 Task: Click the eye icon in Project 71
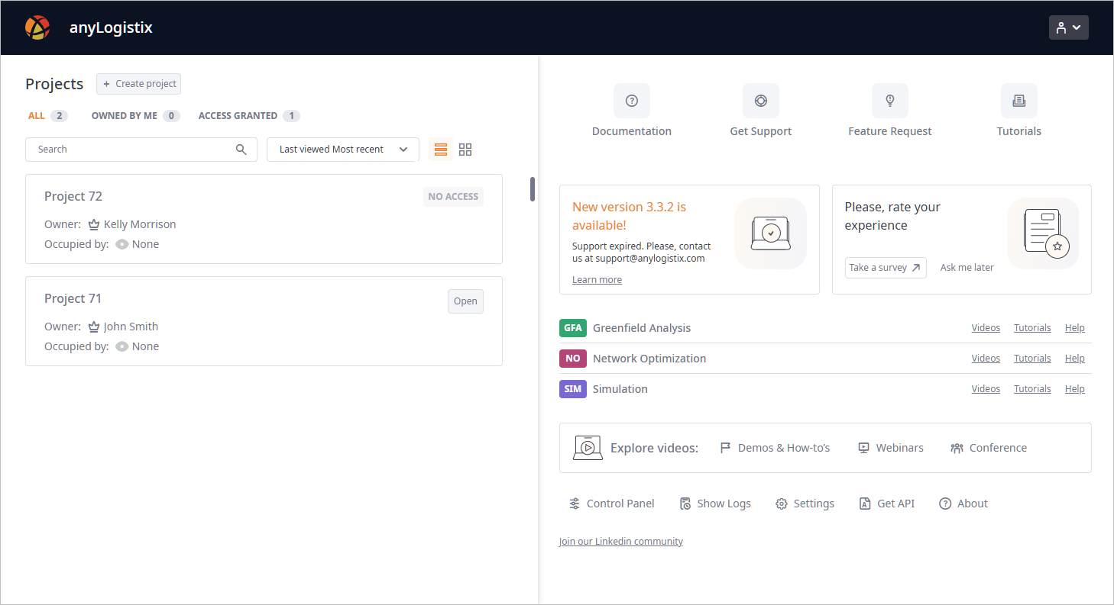pyautogui.click(x=121, y=346)
